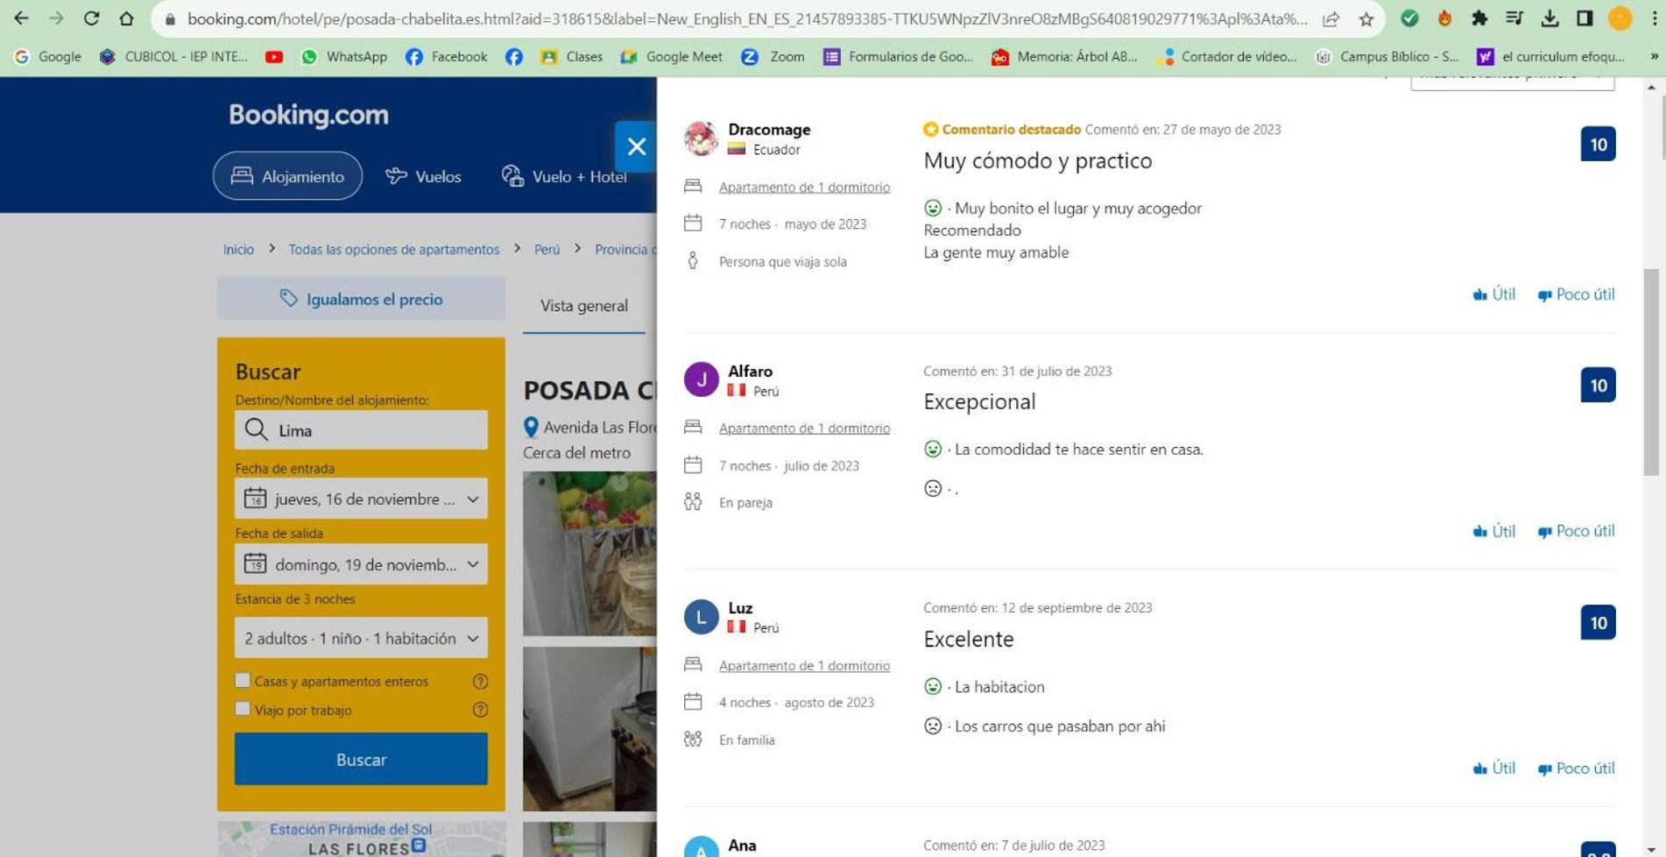
Task: Open the Fecha de entrada date dropdown
Action: (x=361, y=499)
